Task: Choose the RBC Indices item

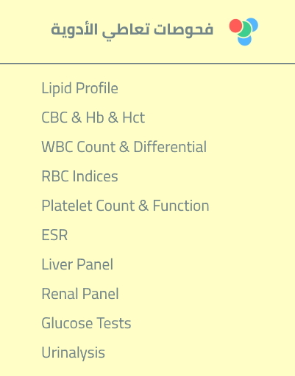Action: pos(79,176)
